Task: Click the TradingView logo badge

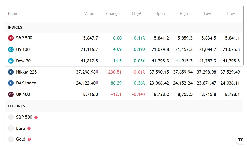Action: click(x=240, y=140)
